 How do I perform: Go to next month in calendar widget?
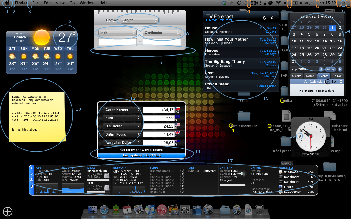340,69
